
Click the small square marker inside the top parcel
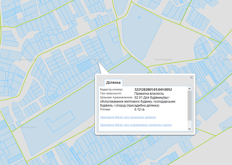[139, 18]
